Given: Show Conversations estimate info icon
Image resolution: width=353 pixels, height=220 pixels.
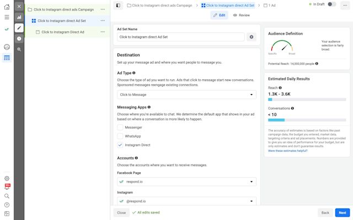Looking at the screenshot, I should 292,108.
